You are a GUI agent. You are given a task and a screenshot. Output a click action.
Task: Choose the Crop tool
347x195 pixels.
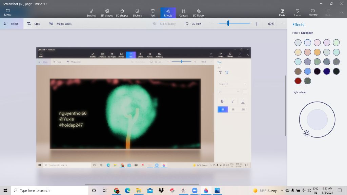point(34,24)
